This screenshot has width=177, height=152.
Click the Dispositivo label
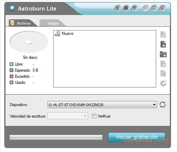pos(19,105)
